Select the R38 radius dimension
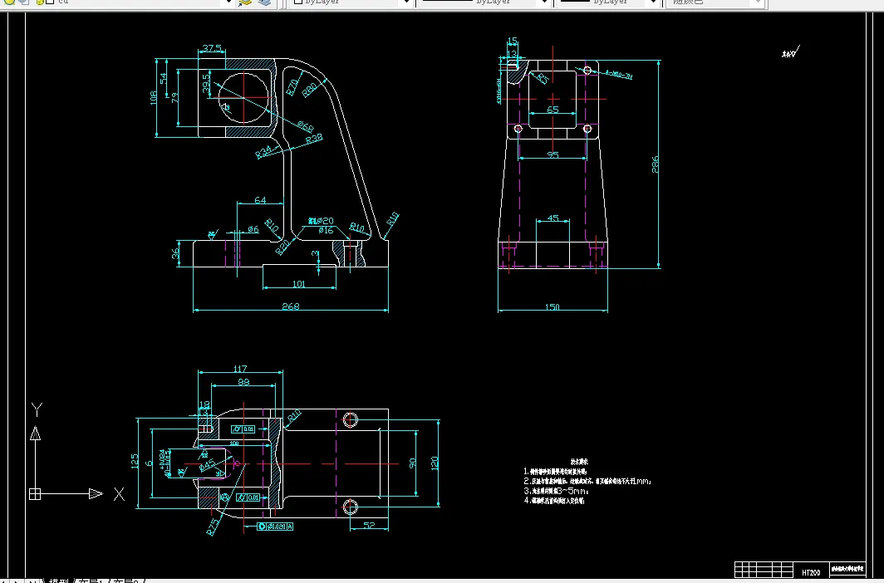The height and width of the screenshot is (583, 884). [x=314, y=138]
